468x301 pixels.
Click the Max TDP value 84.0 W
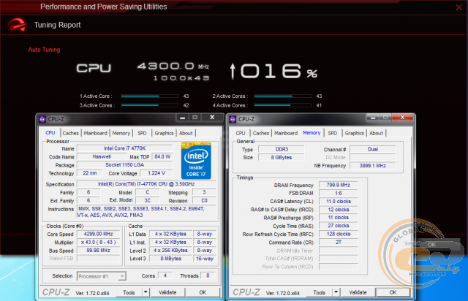162,156
